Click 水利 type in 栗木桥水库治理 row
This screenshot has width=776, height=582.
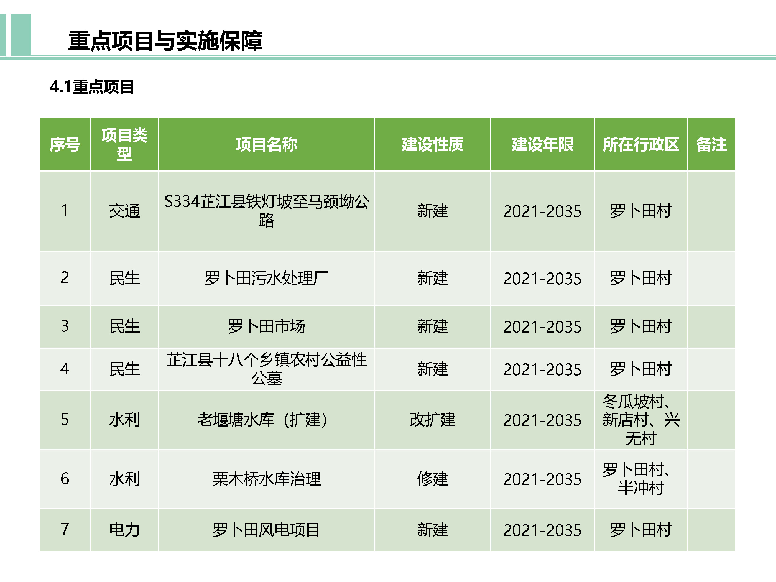(x=124, y=479)
